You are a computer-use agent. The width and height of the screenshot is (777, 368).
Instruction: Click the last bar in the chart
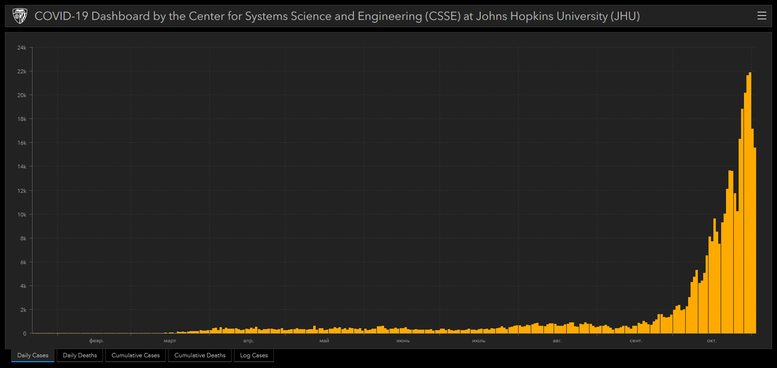(755, 240)
